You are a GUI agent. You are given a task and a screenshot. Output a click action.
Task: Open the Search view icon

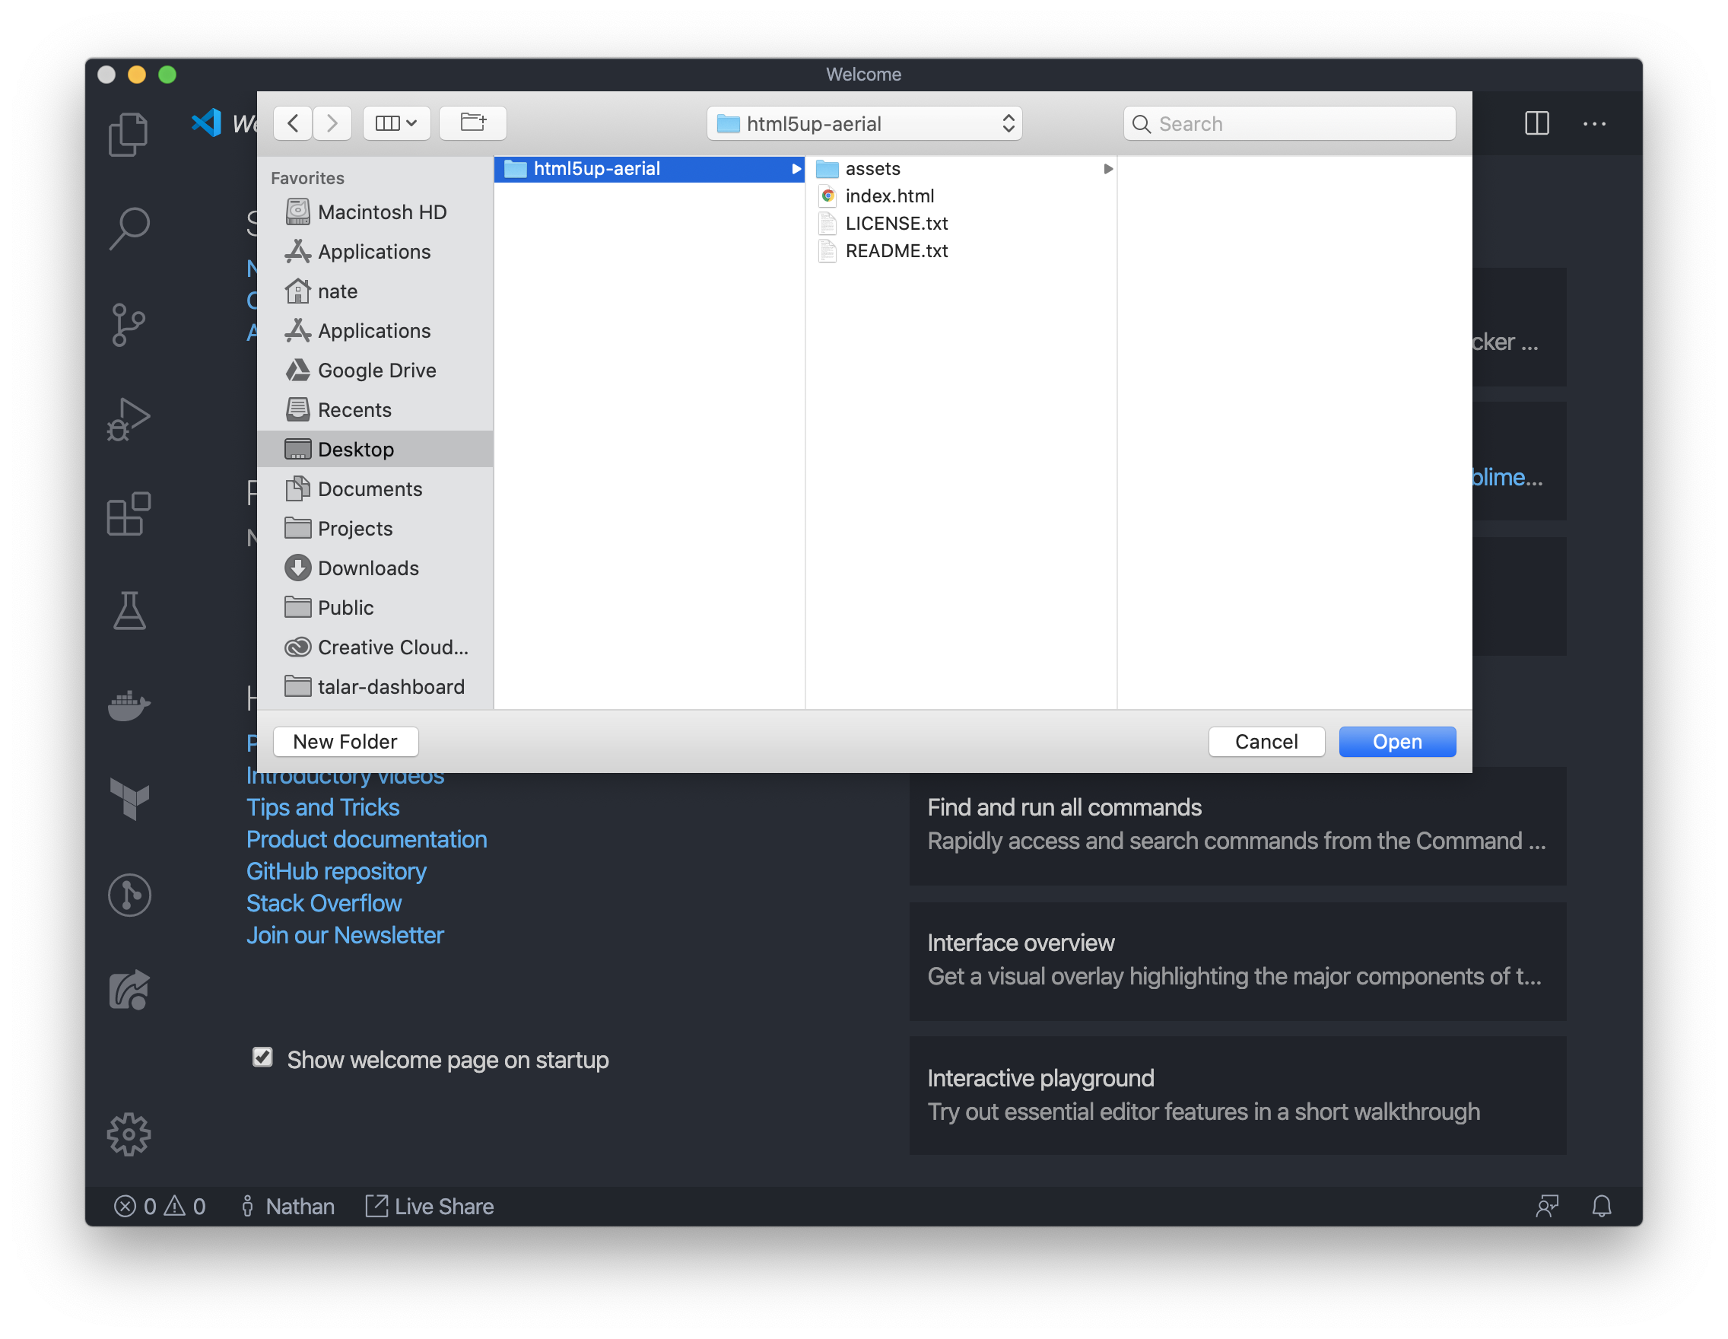(x=129, y=229)
